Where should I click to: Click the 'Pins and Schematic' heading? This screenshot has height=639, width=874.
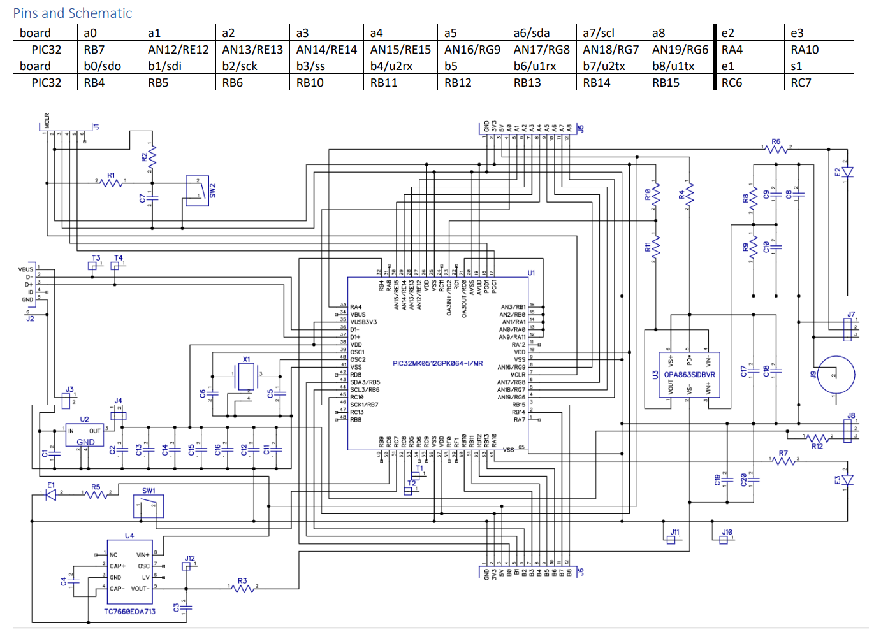click(73, 13)
